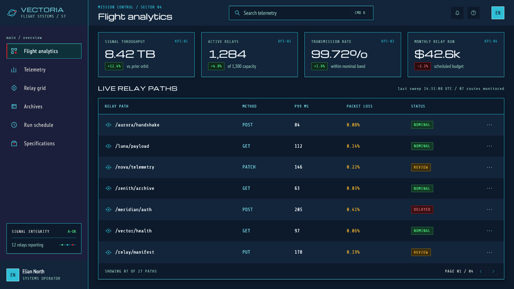Click the Showing 07 of 27 paths text
This screenshot has width=514, height=289.
point(131,271)
